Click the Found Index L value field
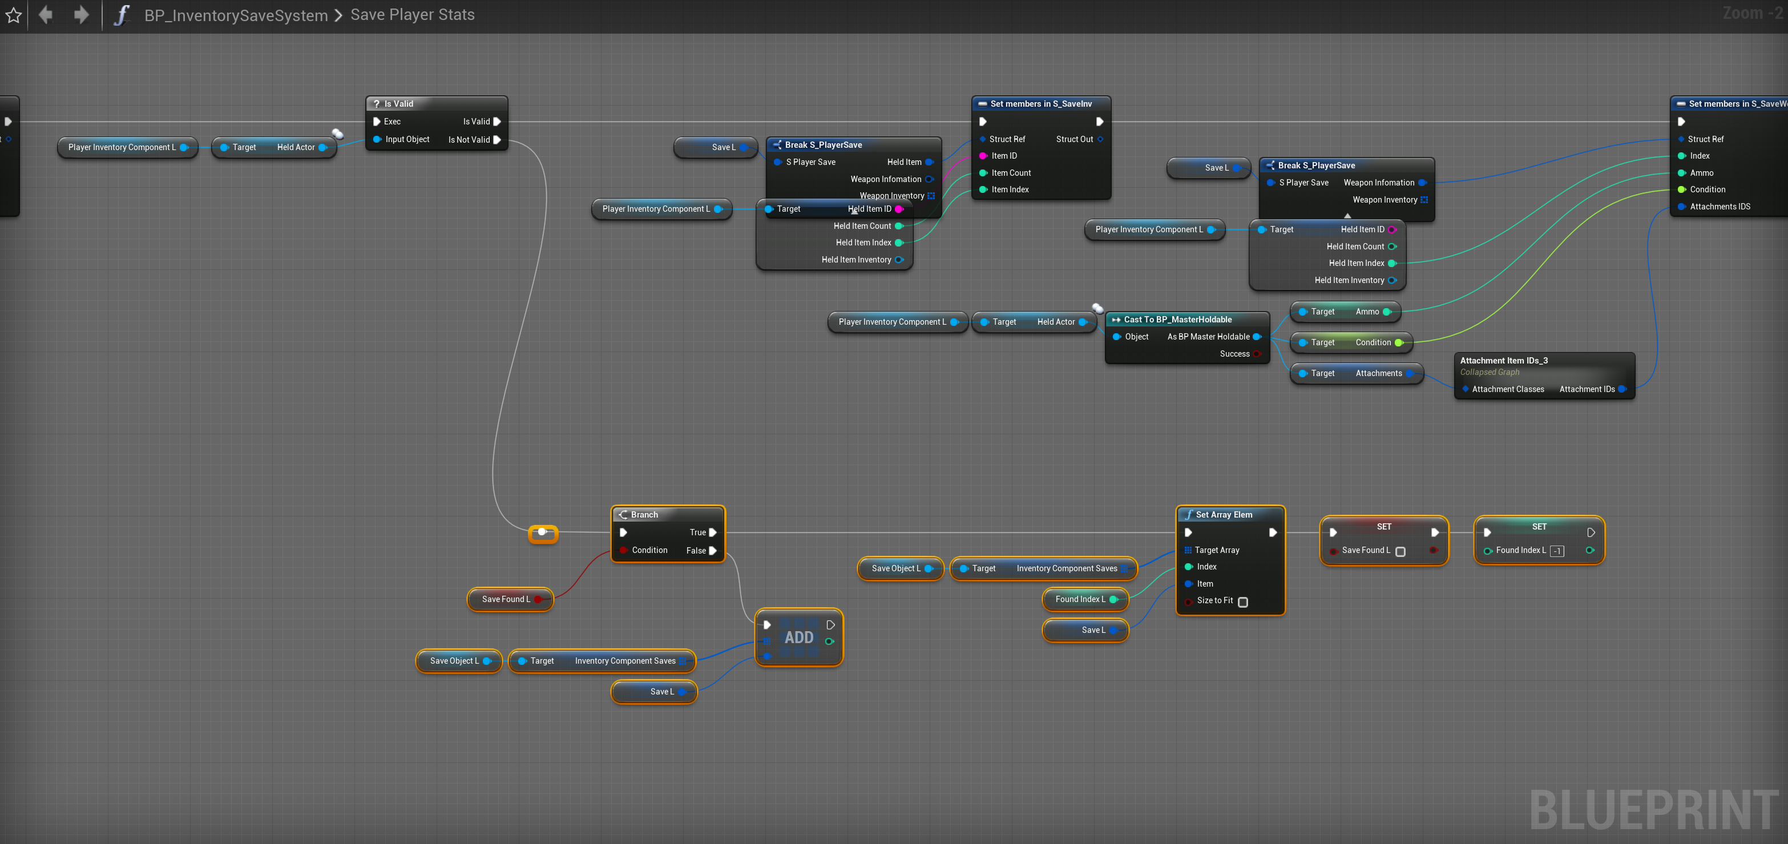 (x=1557, y=551)
